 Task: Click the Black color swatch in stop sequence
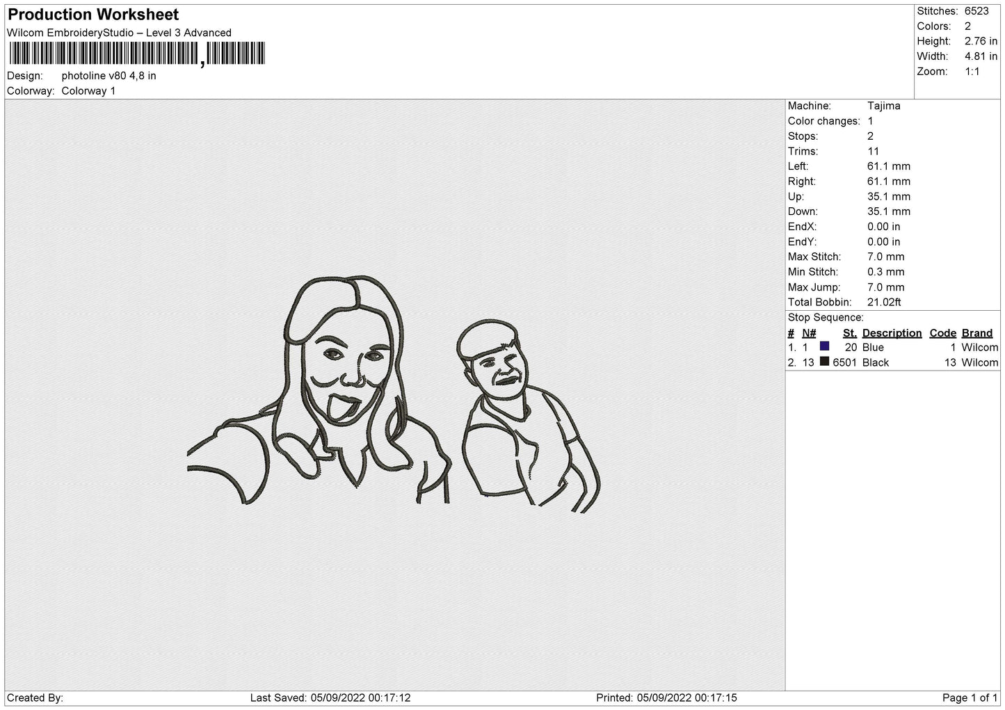click(824, 362)
